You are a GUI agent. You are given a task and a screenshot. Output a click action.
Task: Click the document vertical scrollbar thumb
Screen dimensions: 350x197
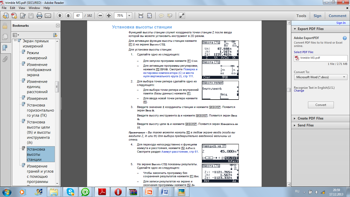tap(289, 90)
